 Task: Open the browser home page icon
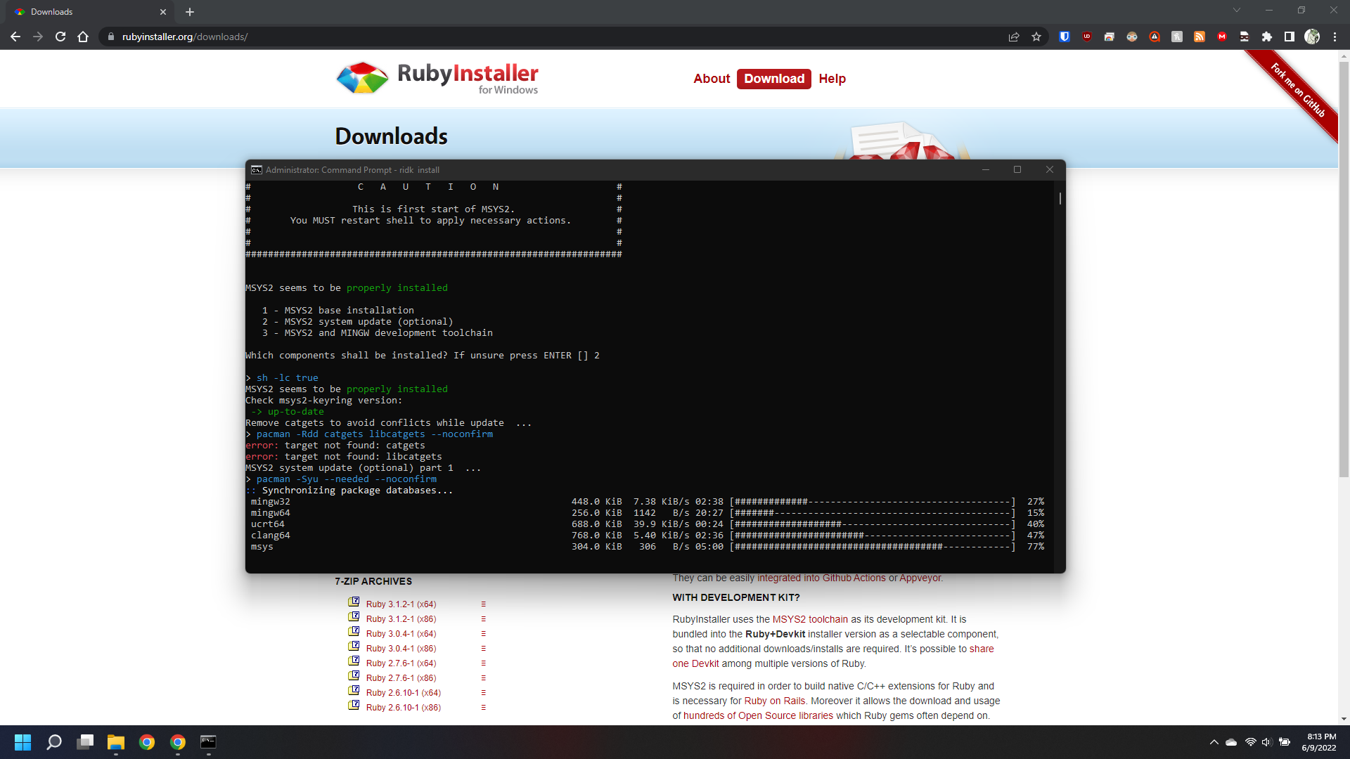(83, 37)
